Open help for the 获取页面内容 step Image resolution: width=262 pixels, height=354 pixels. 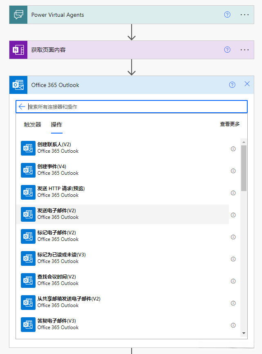[227, 50]
